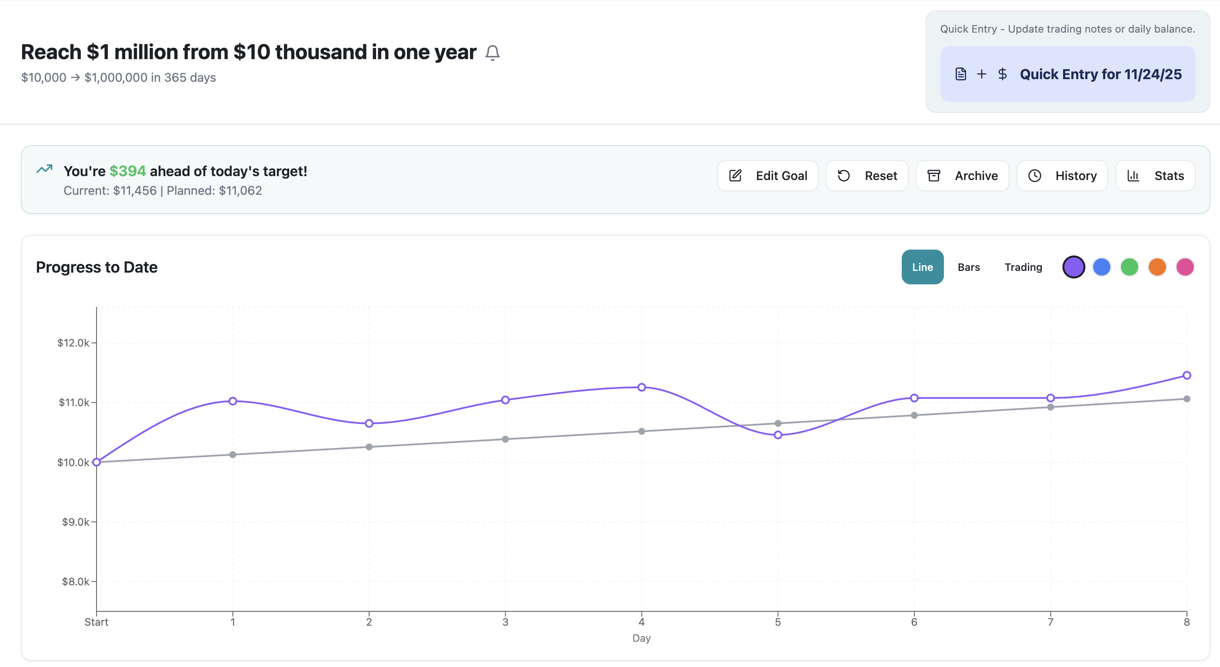The height and width of the screenshot is (667, 1220).
Task: Click the circular arrow Reset icon
Action: pos(843,176)
